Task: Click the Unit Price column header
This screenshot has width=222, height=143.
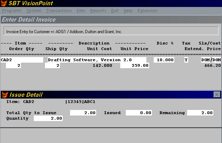Action: coord(135,49)
